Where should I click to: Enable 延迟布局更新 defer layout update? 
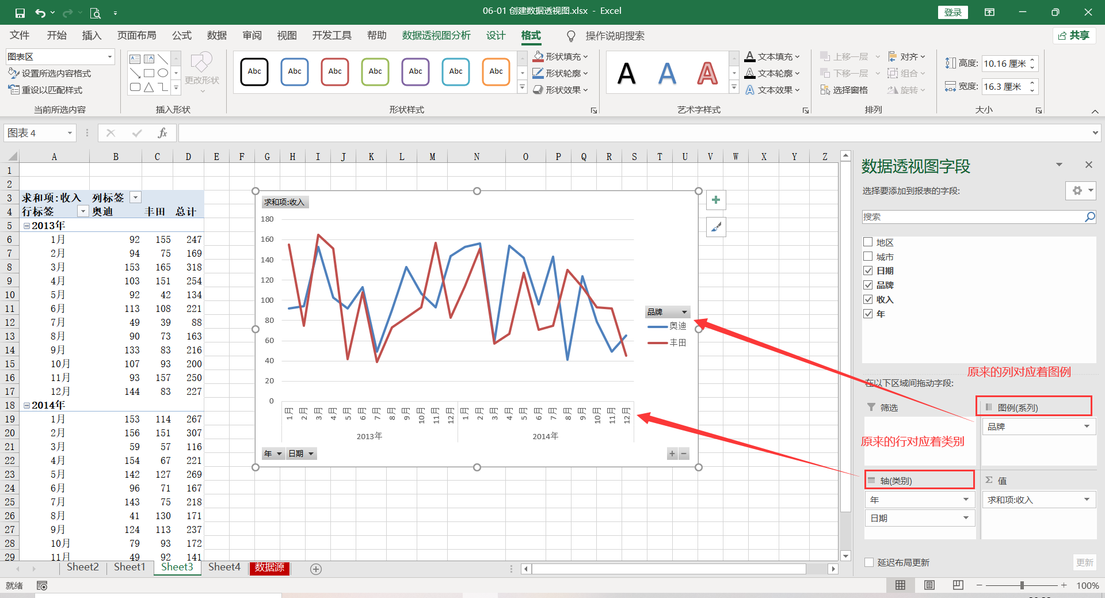869,562
